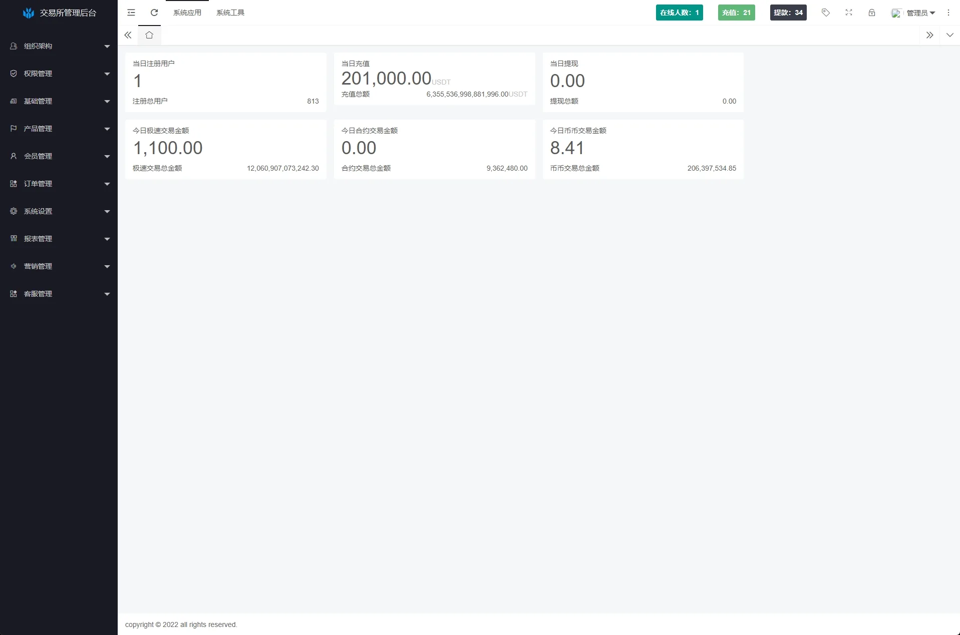This screenshot has height=635, width=960.
Task: Expand the 会员管理 sidebar menu
Action: (x=59, y=156)
